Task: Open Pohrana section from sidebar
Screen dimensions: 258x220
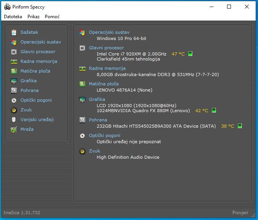Action: tap(29, 90)
